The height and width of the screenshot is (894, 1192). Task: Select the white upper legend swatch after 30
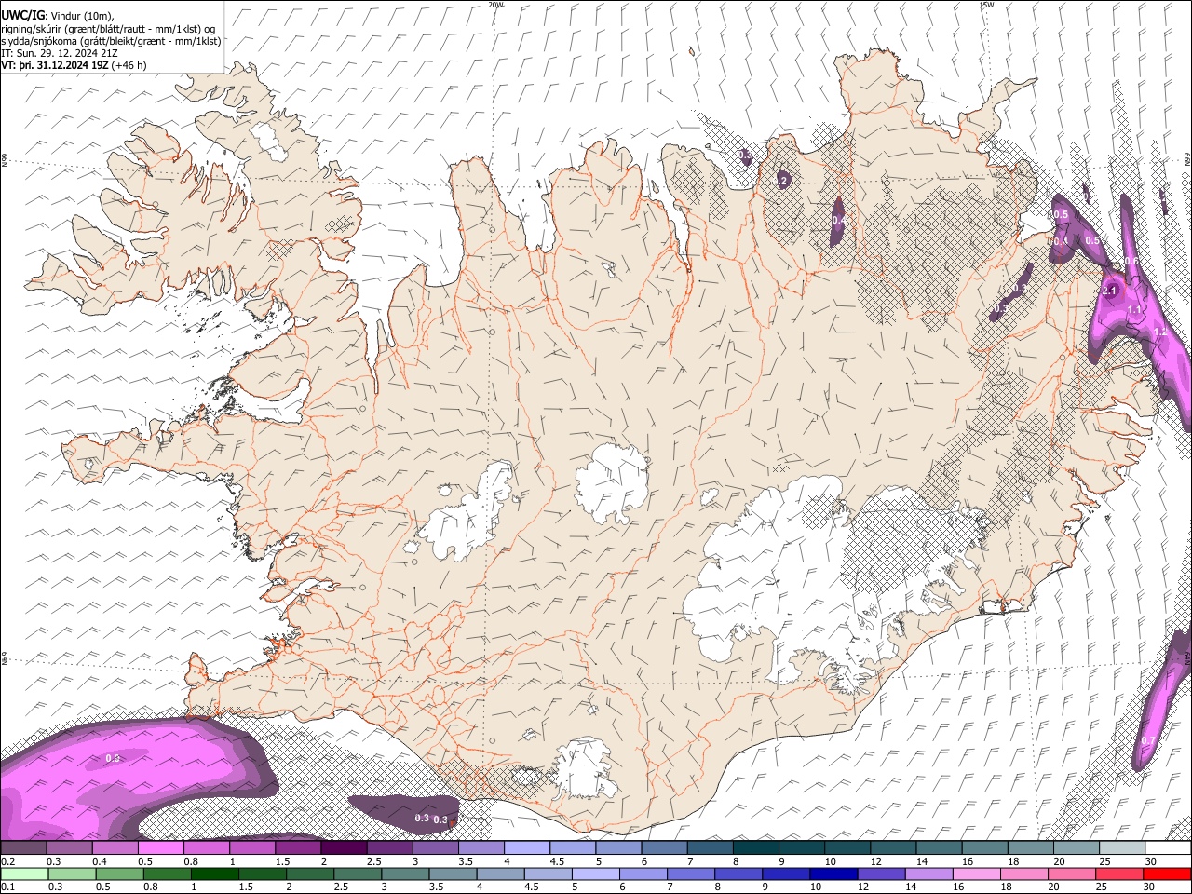[1168, 848]
